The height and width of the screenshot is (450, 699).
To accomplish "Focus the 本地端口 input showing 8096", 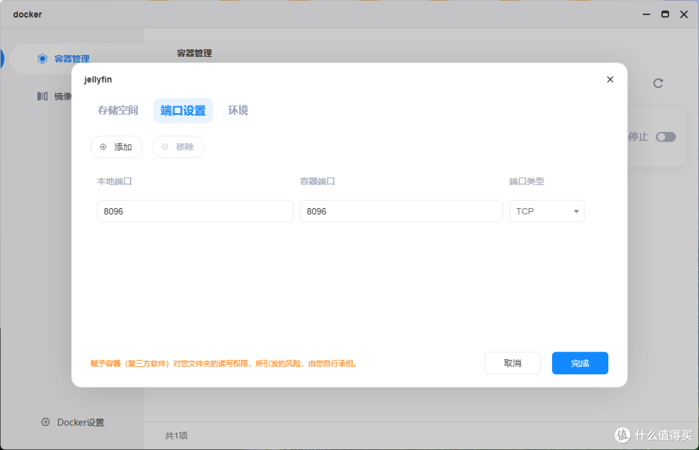I will click(x=195, y=211).
